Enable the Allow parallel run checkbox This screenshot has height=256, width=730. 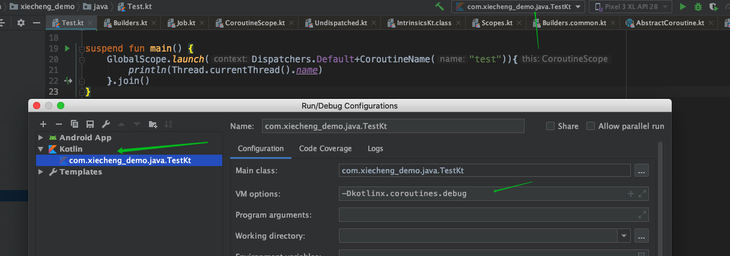591,126
